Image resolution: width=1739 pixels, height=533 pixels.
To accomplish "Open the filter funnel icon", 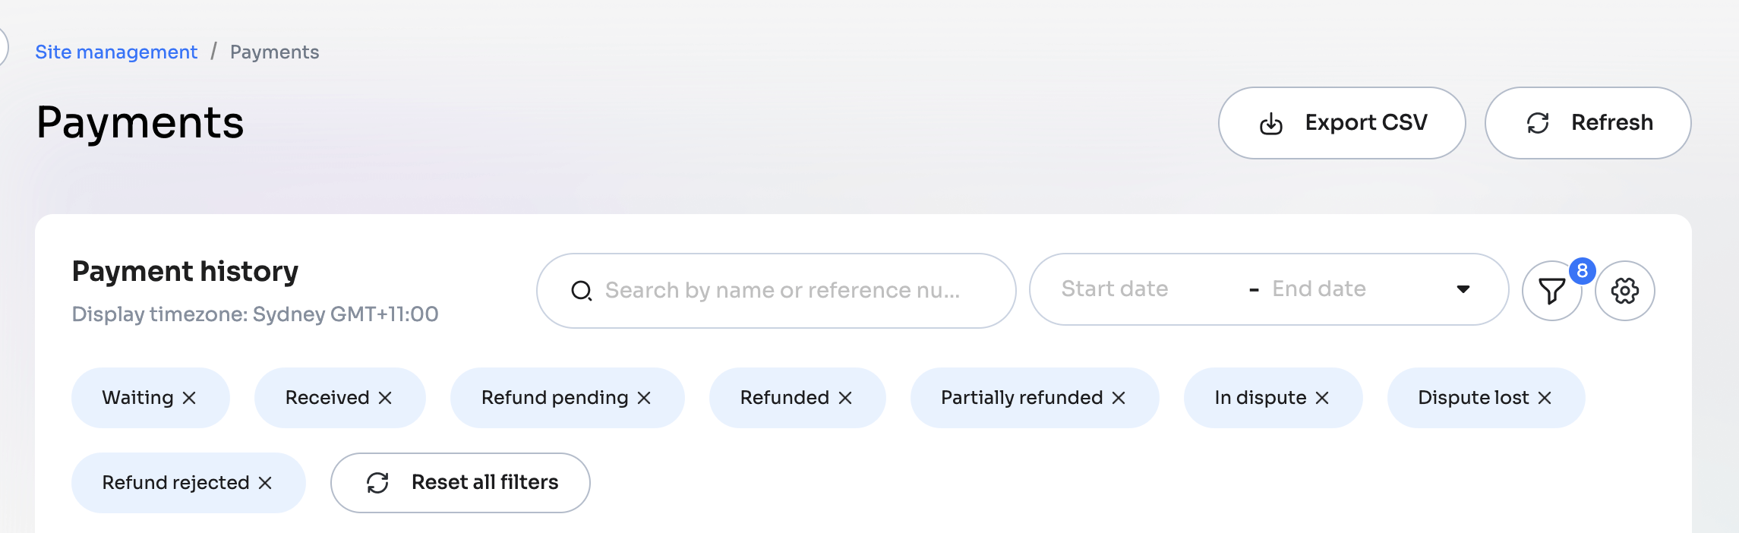I will pyautogui.click(x=1551, y=291).
